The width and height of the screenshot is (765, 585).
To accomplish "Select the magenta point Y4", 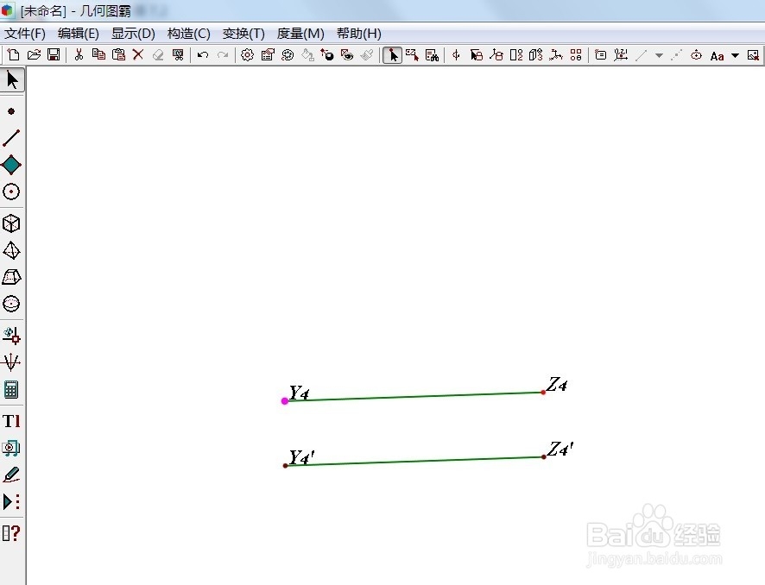I will [x=285, y=400].
